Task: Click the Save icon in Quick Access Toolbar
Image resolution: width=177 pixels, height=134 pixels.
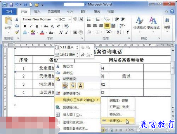Action: click(x=11, y=5)
